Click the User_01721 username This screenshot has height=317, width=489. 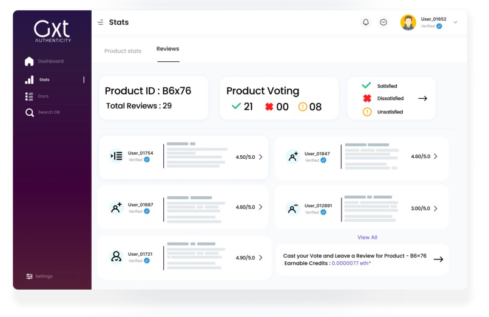(140, 254)
